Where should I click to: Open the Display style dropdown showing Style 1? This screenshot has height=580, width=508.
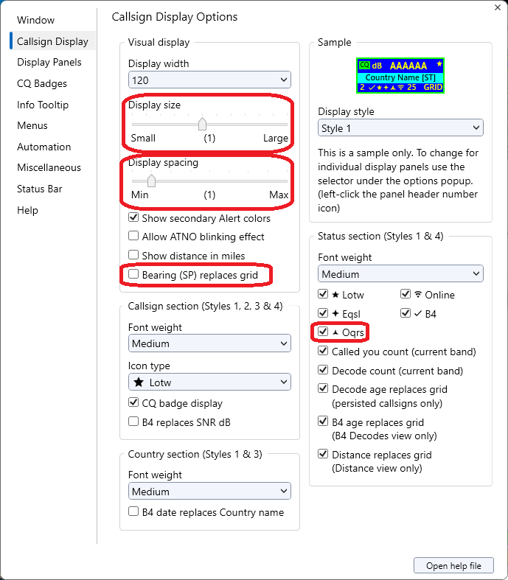pyautogui.click(x=400, y=128)
